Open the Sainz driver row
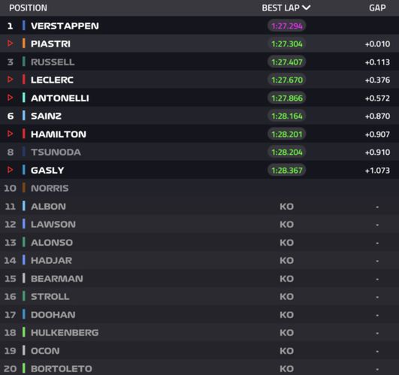 coord(200,116)
